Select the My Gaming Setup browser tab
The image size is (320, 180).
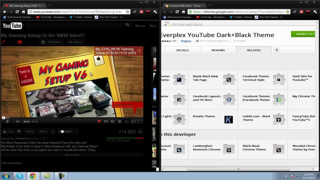tap(24, 5)
